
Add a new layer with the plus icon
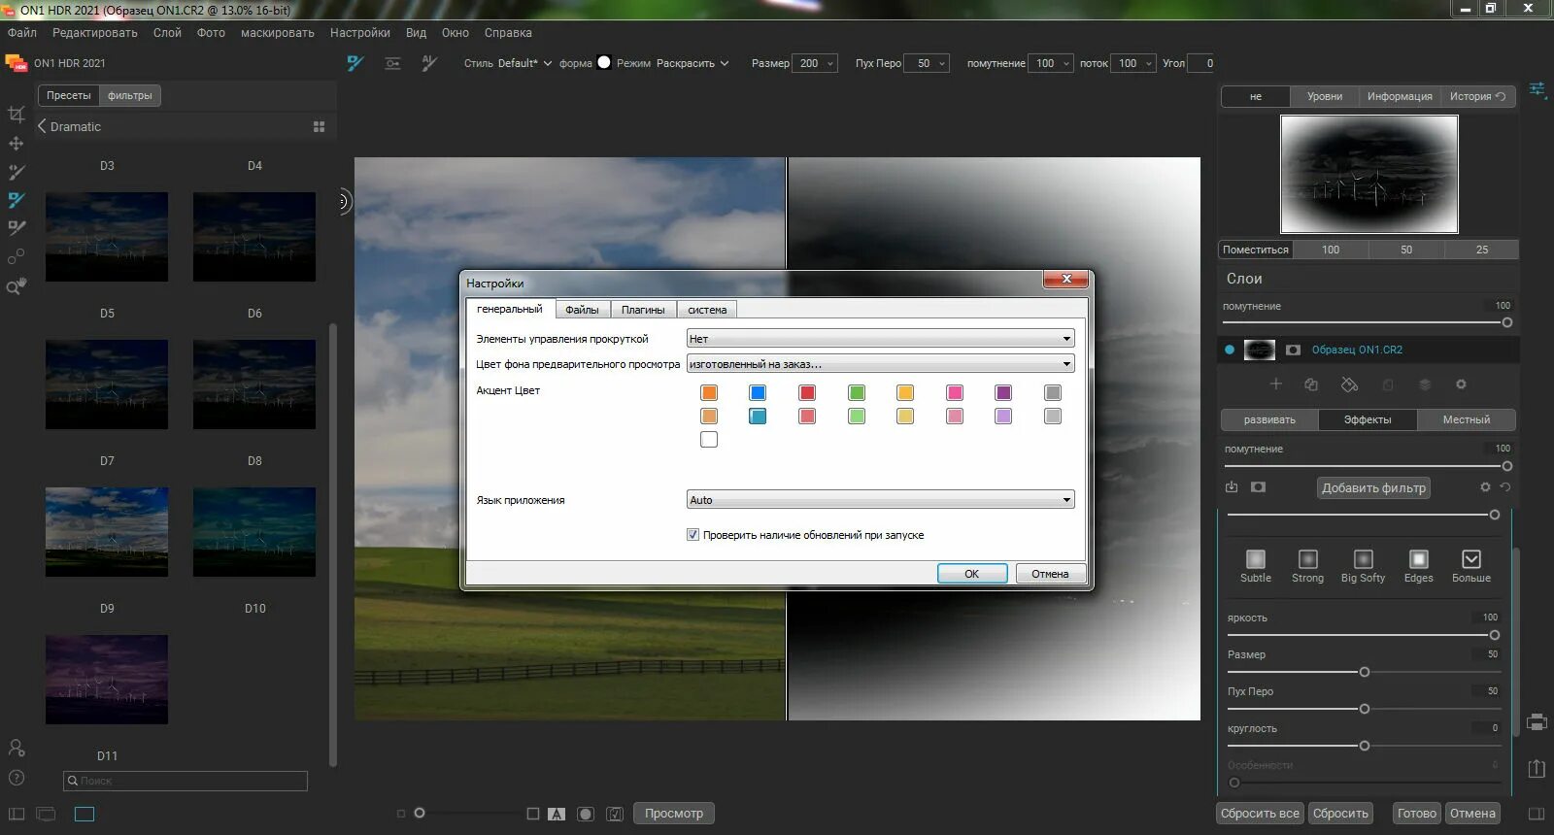click(x=1276, y=384)
